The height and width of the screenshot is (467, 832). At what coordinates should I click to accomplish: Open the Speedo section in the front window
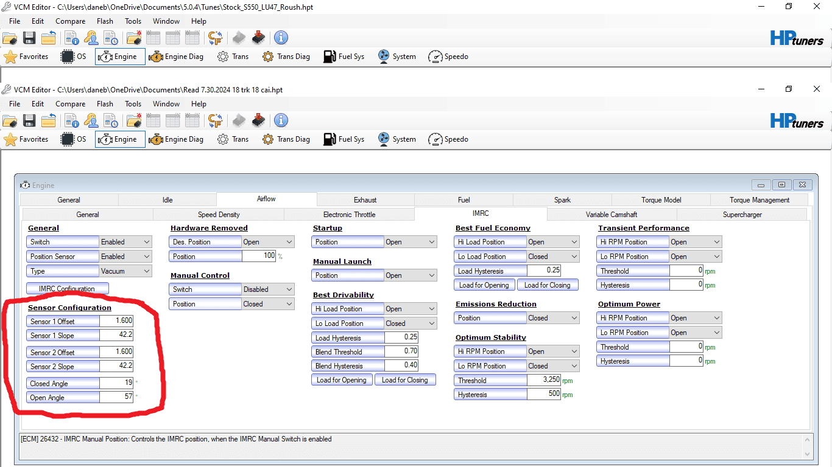pyautogui.click(x=448, y=139)
